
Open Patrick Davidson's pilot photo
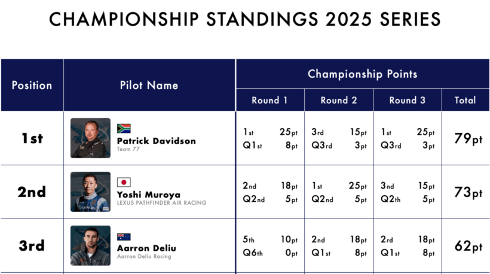[x=90, y=138]
